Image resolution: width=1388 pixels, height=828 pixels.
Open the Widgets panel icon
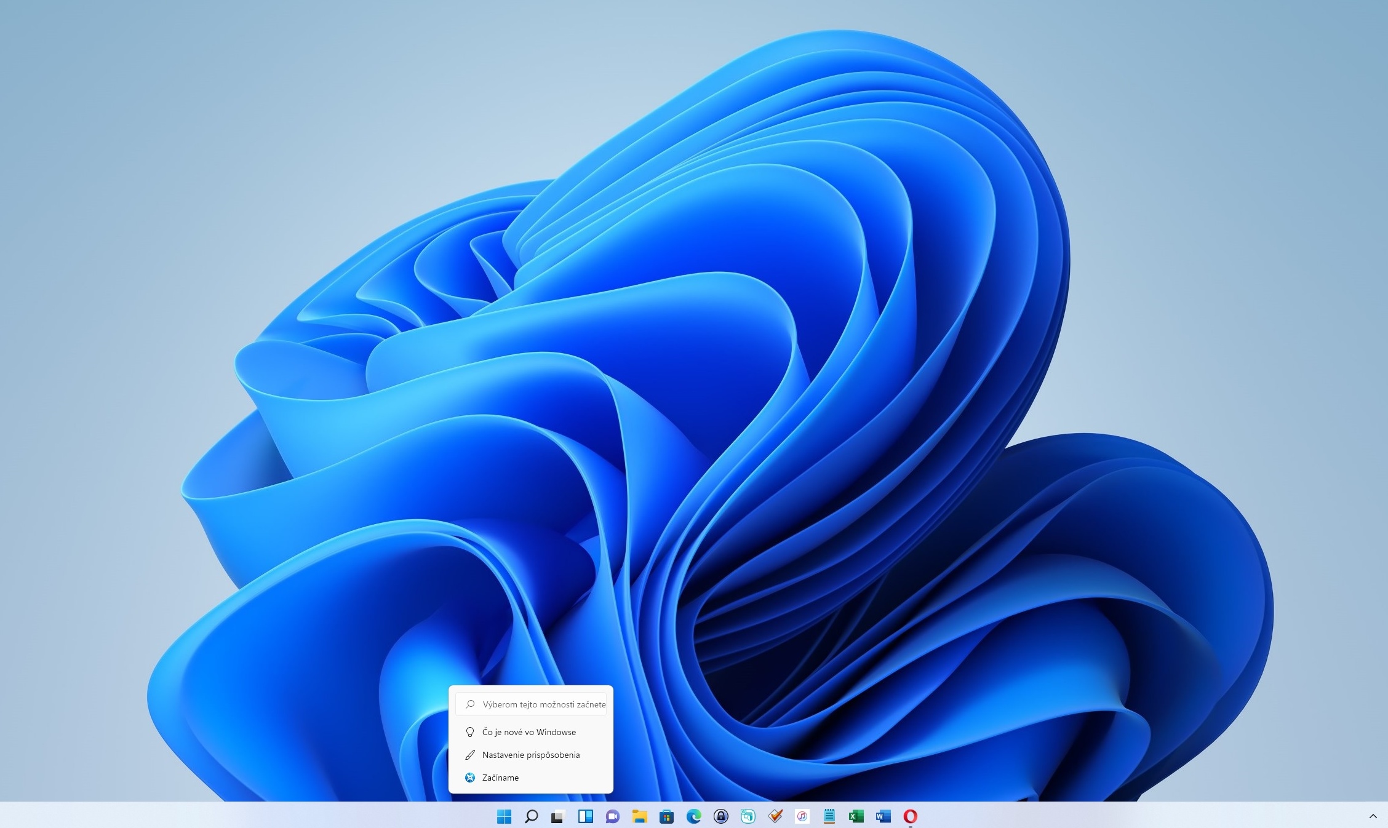pos(585,816)
